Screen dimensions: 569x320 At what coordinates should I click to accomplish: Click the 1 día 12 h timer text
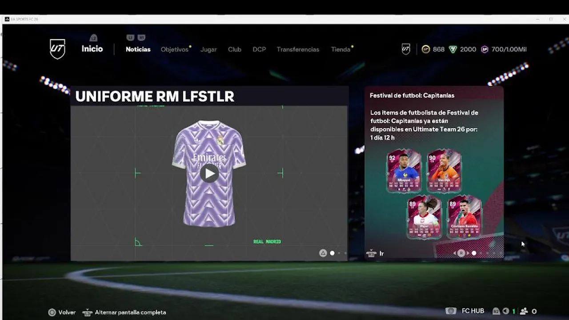382,138
